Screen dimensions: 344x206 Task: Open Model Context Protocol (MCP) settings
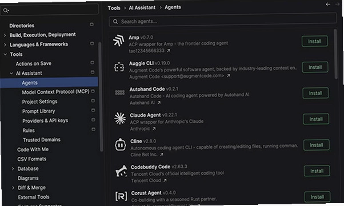tap(56, 92)
